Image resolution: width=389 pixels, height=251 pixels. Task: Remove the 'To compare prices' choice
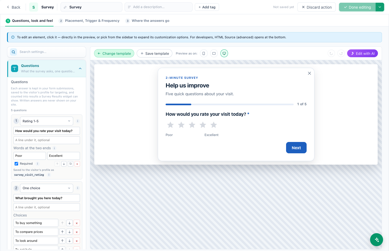click(77, 232)
